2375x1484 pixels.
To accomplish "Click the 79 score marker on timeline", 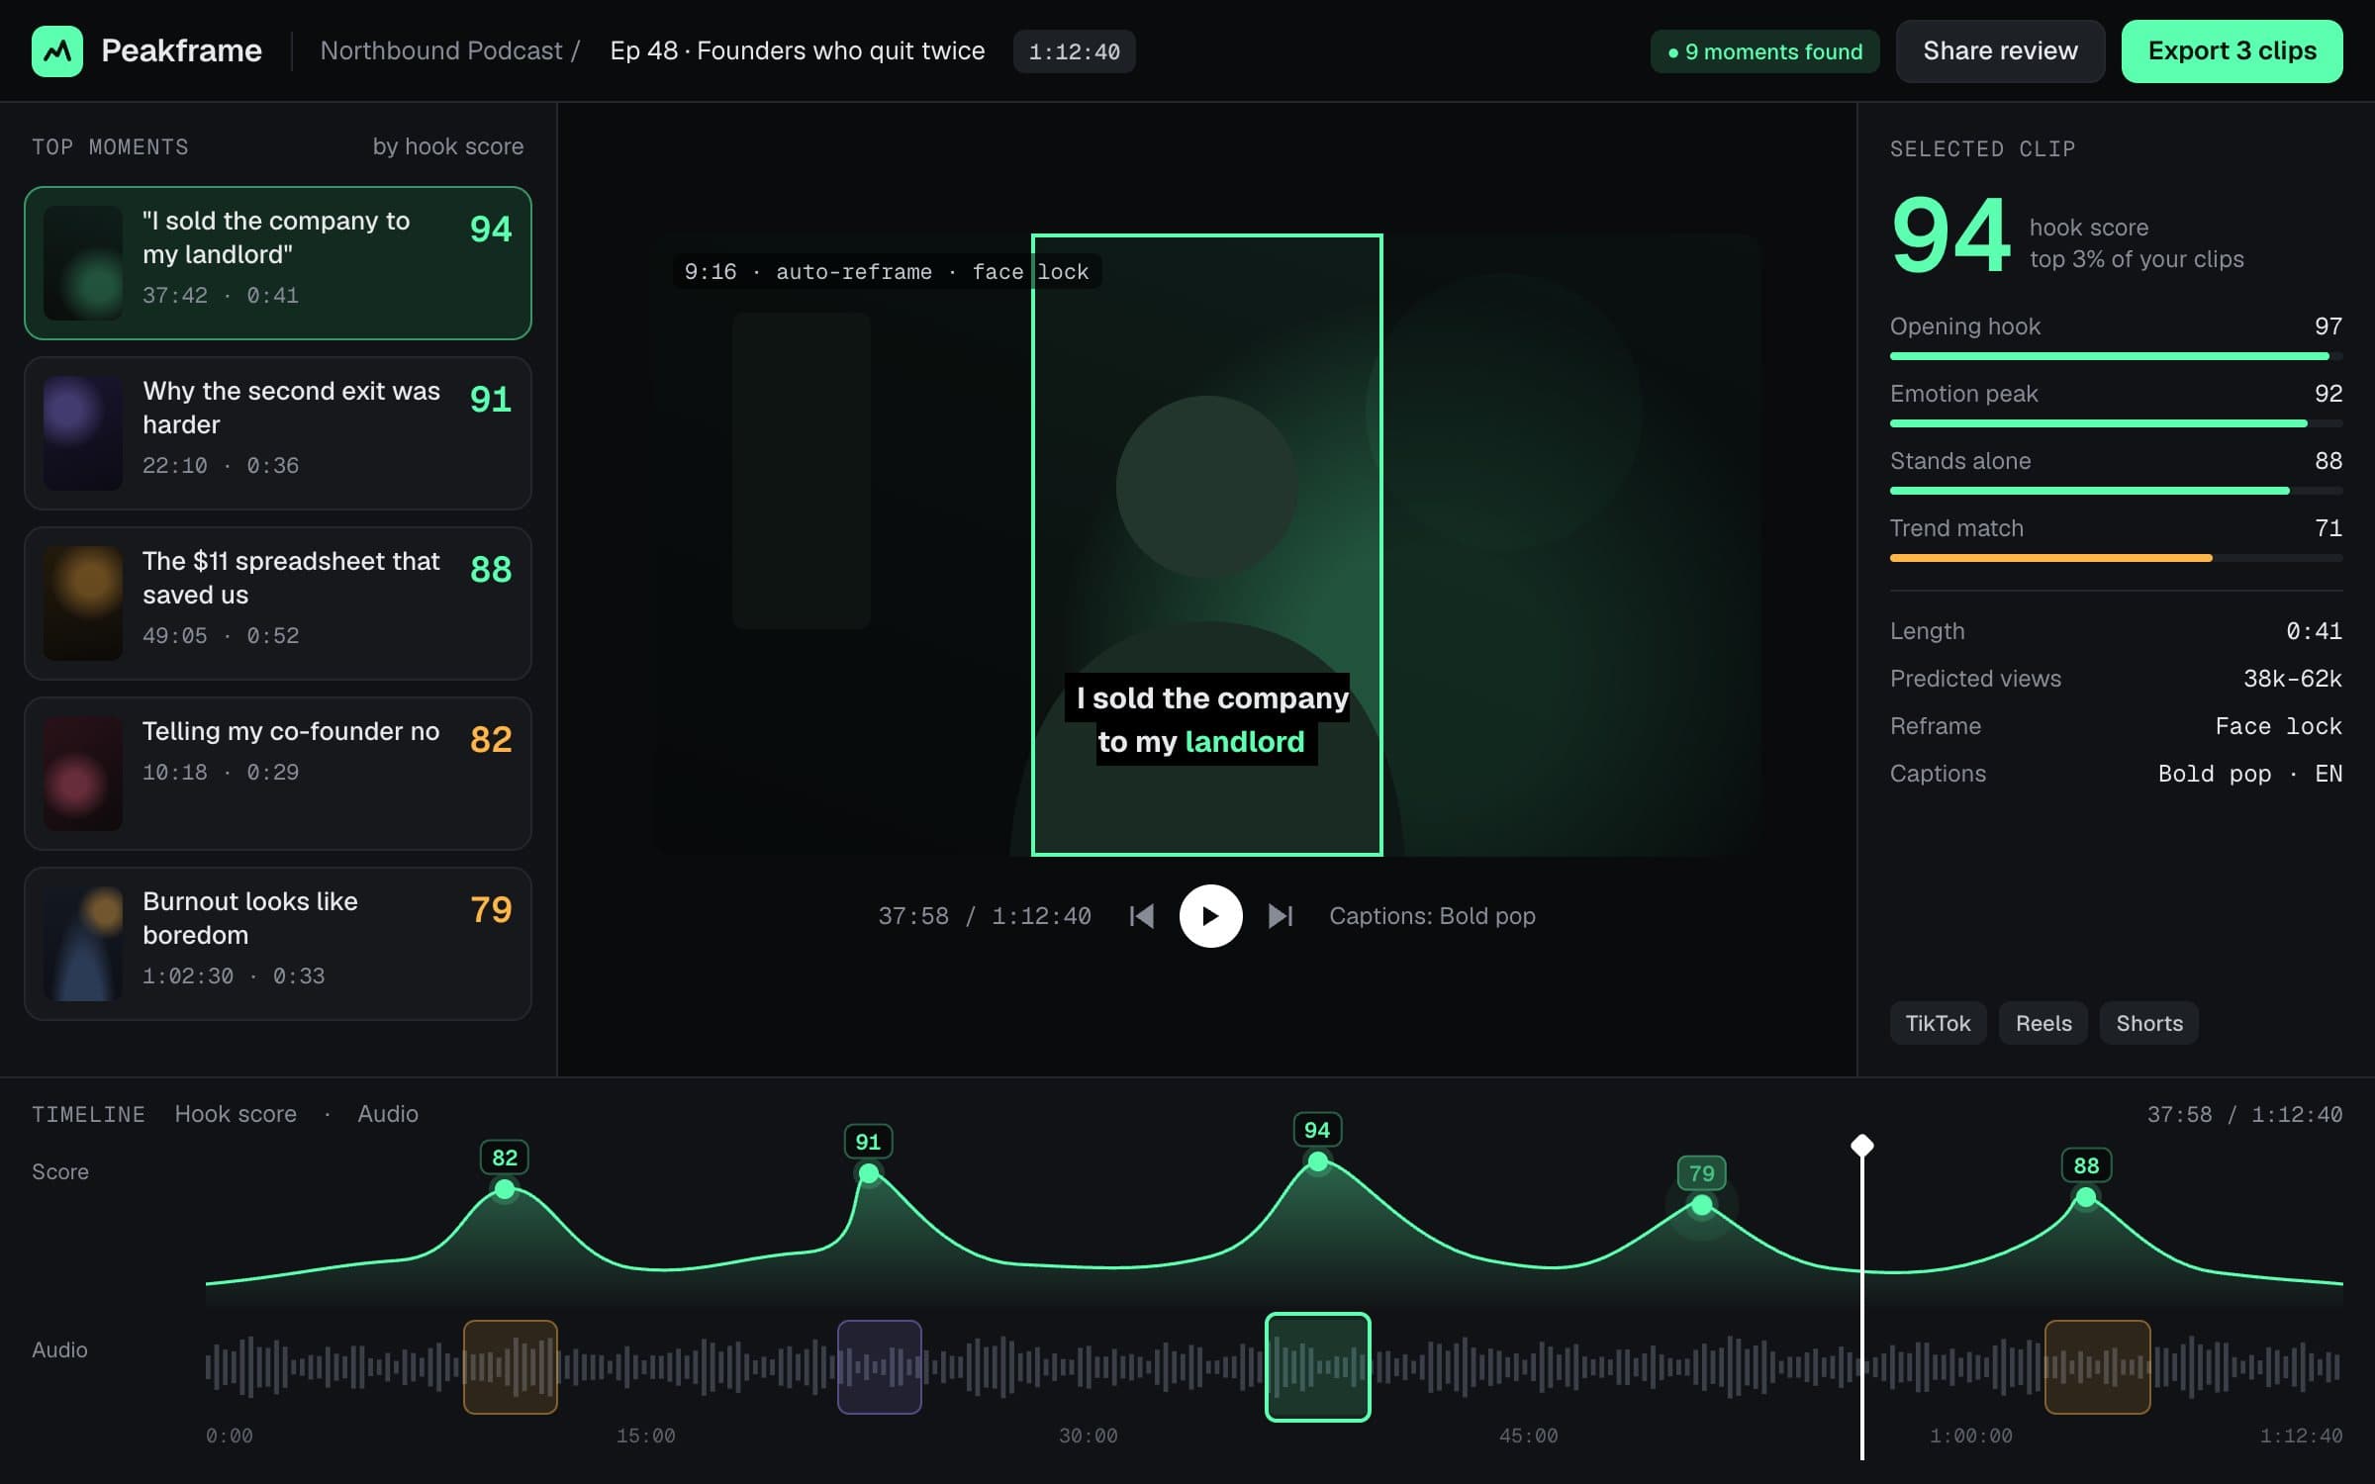I will pos(1702,1173).
